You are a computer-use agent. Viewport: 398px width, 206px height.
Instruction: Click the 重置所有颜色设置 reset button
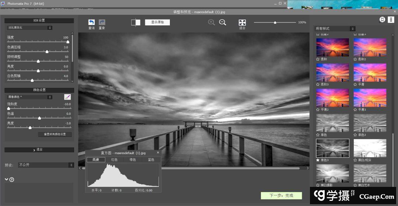point(55,134)
